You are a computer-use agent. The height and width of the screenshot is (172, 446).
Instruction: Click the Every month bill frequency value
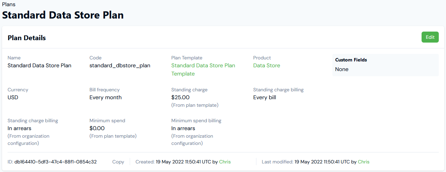point(106,98)
